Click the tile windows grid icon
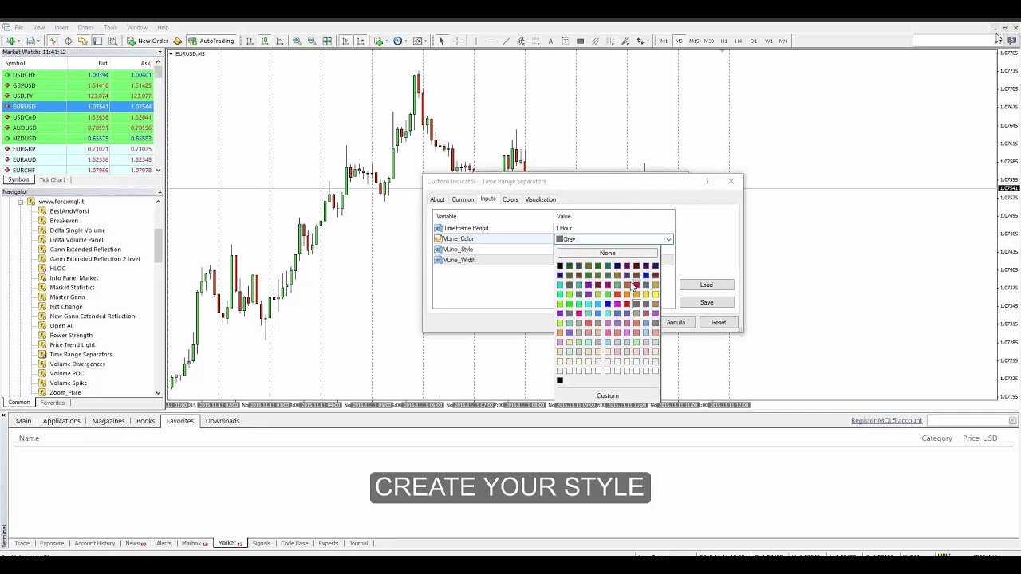Image resolution: width=1021 pixels, height=574 pixels. point(327,41)
